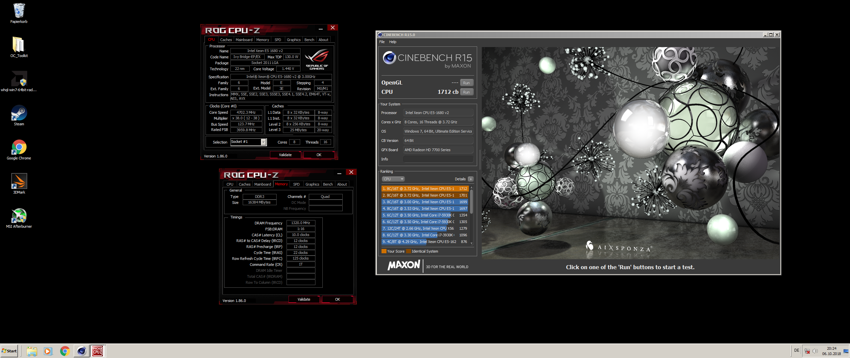Open Mainboard tab in the upper CPU-Z window

[x=244, y=40]
